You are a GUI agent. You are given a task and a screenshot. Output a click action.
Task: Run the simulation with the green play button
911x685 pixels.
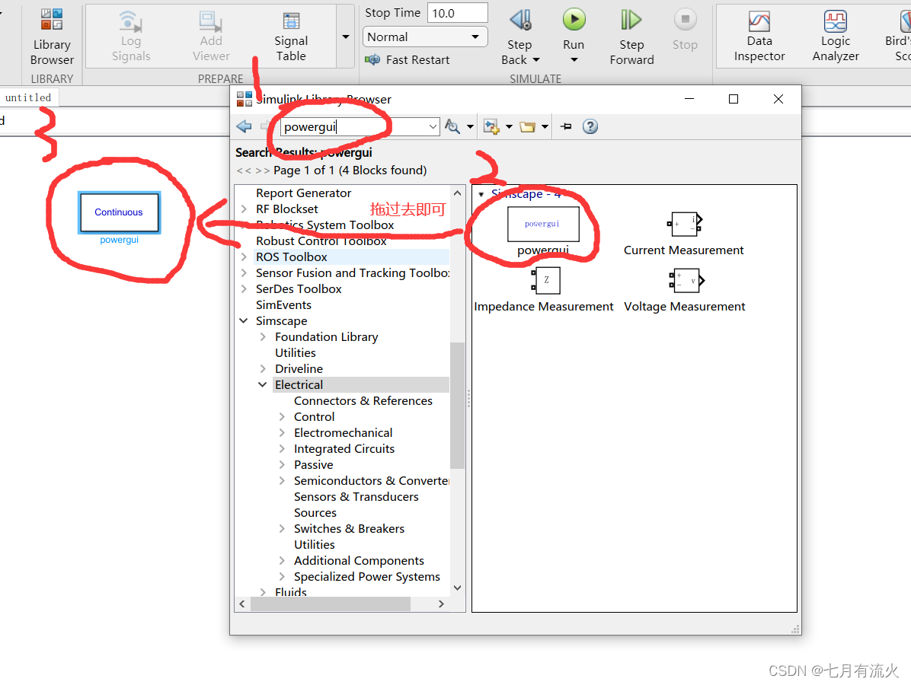tap(574, 20)
